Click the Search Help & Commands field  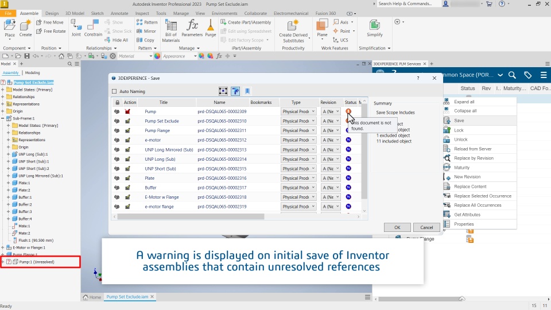tap(408, 4)
